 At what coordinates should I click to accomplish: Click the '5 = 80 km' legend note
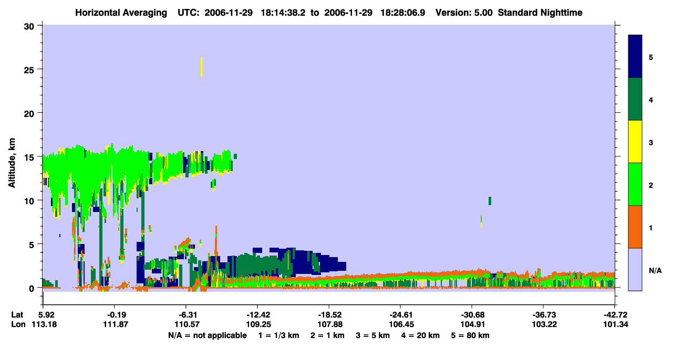pos(471,335)
